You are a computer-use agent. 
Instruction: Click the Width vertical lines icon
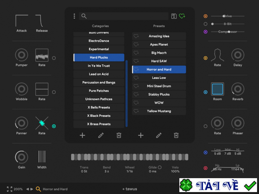42,156
